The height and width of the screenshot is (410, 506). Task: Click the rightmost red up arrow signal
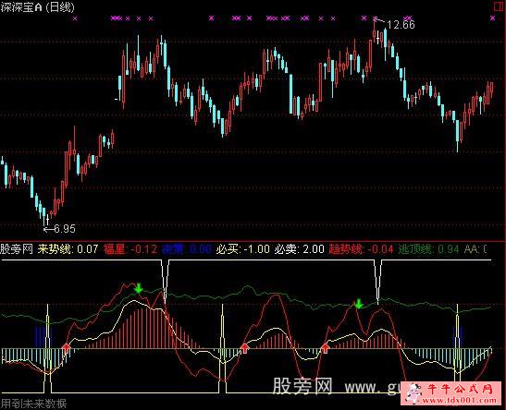coord(325,348)
